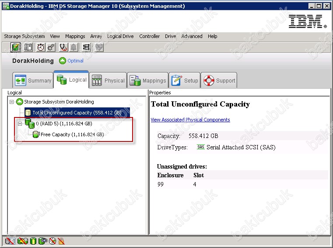The height and width of the screenshot is (248, 333).
Task: Minimize the Storage Manager window
Action: click(x=312, y=6)
